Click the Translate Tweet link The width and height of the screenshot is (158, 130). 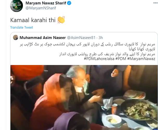(x=22, y=27)
